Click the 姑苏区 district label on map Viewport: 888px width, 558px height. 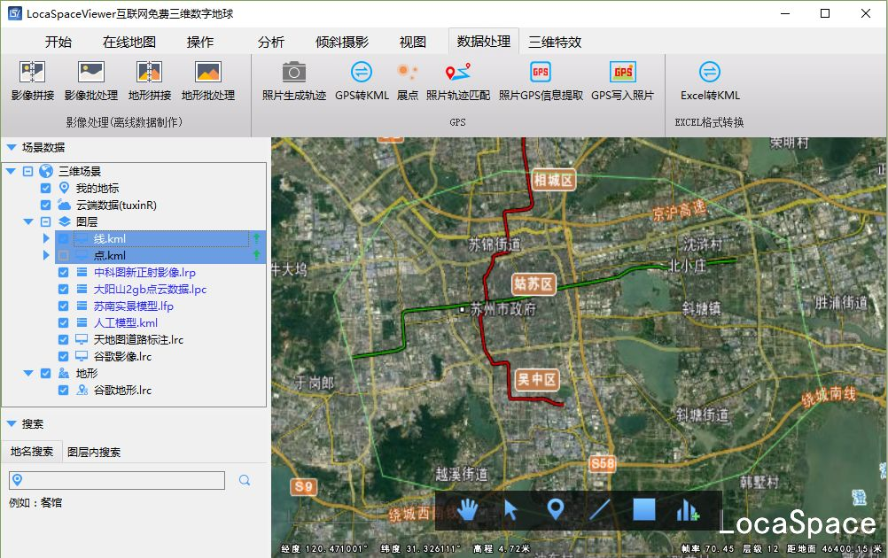(x=533, y=283)
